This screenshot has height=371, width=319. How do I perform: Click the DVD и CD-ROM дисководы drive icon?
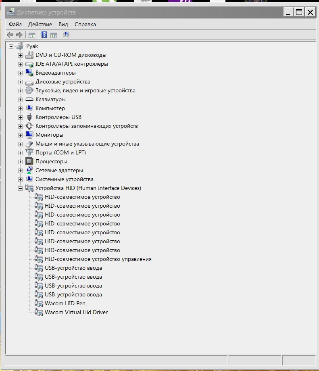[29, 55]
